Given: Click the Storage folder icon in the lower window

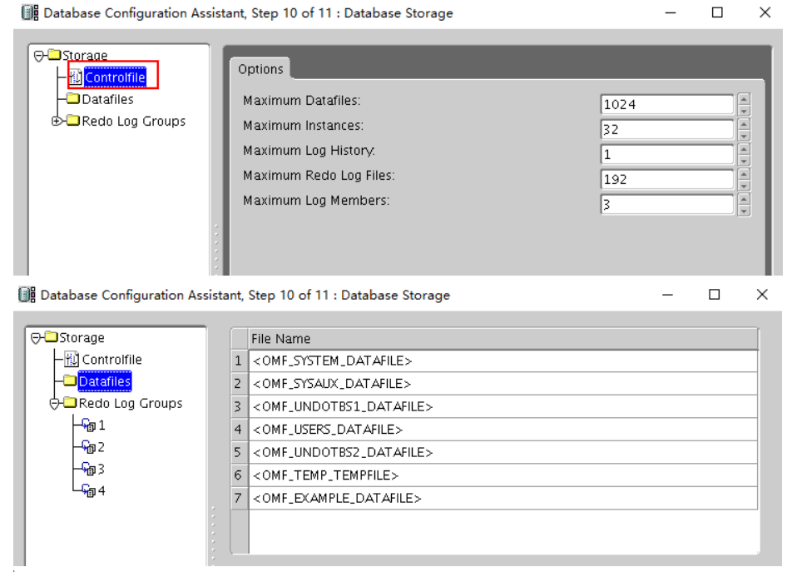Looking at the screenshot, I should (x=51, y=336).
